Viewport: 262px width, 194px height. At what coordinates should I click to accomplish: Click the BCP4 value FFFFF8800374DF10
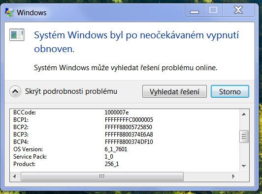click(x=129, y=141)
